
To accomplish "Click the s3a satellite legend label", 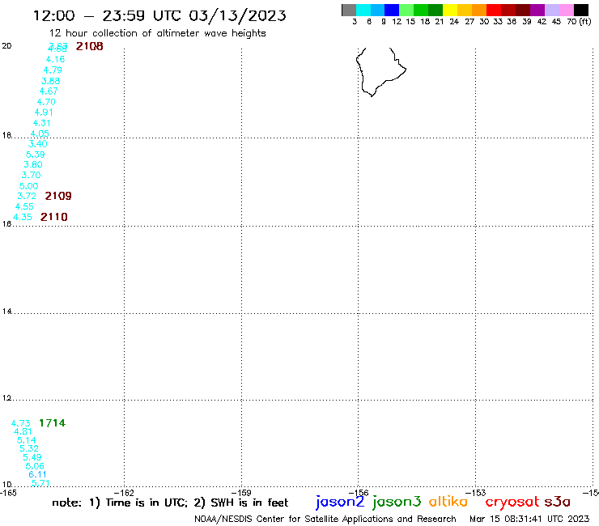I will coord(557,502).
